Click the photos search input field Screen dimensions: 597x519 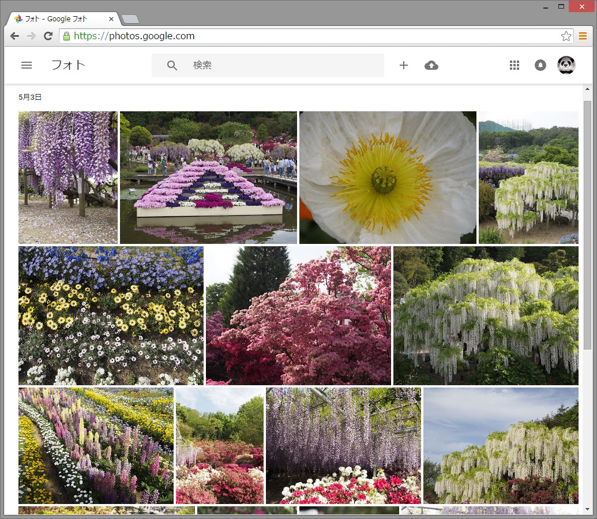click(x=283, y=65)
